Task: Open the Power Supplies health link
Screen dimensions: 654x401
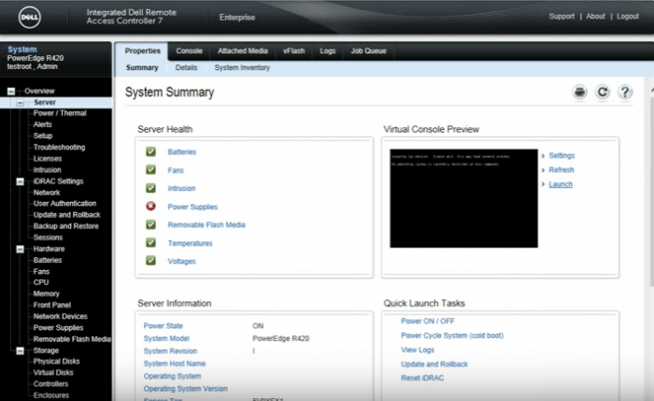Action: point(192,207)
